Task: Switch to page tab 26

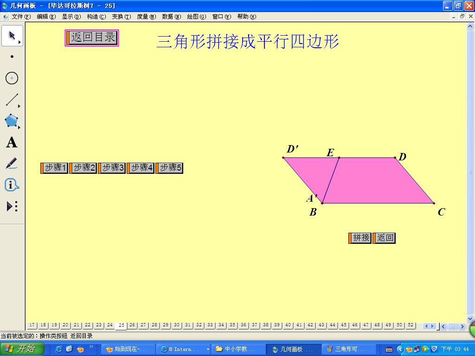Action: click(x=132, y=325)
